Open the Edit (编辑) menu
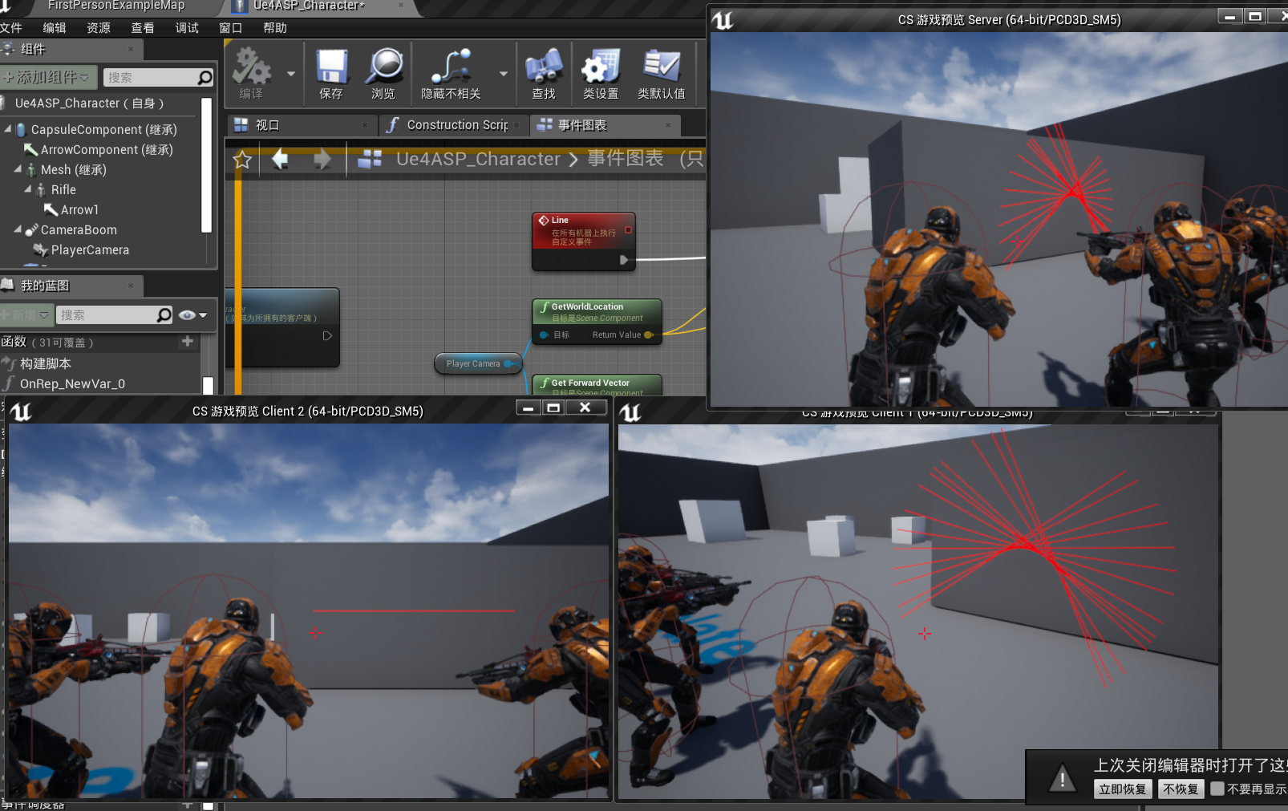This screenshot has height=811, width=1288. click(x=55, y=27)
